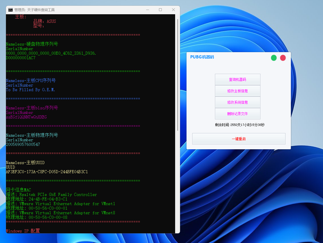This screenshot has width=323, height=243.
Task: Minimize the 天子硬件查询工具 console window
Action: (x=147, y=10)
